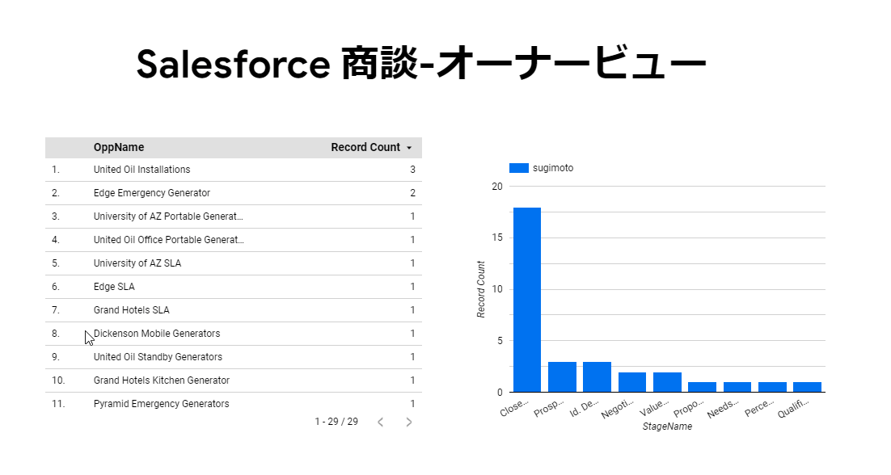Click the tallest Close… stage bar
The image size is (891, 475).
527,300
